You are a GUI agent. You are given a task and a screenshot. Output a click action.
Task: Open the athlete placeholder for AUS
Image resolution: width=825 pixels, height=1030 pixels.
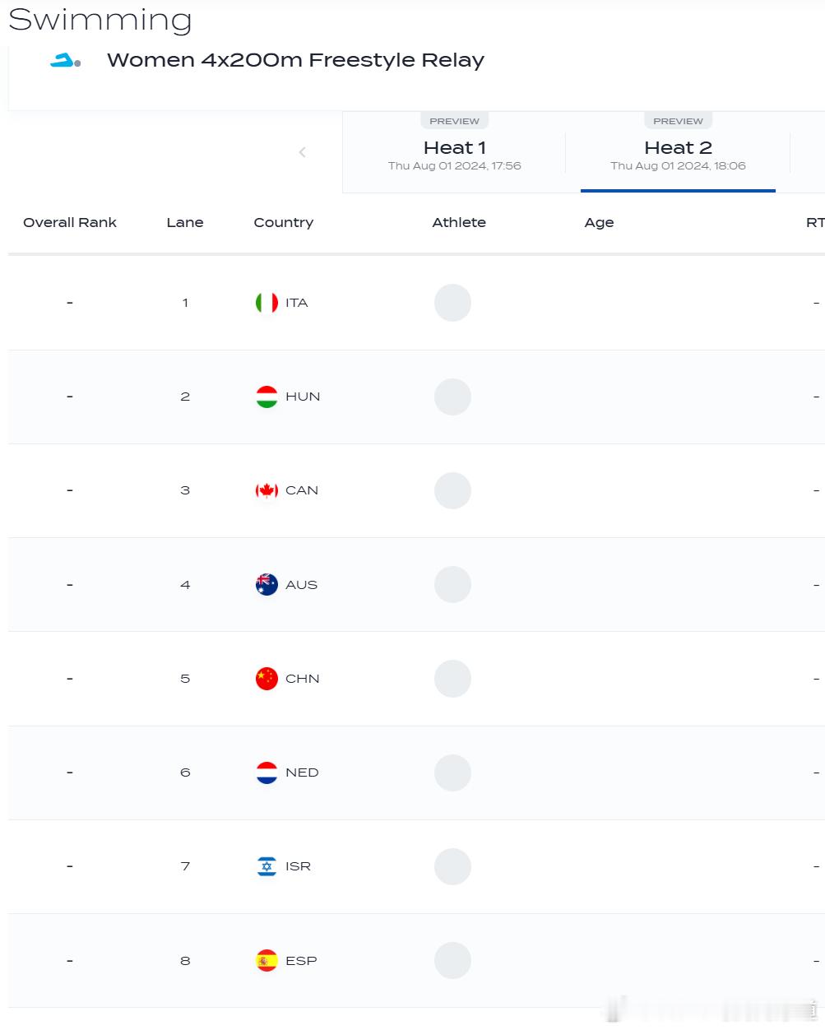tap(452, 585)
